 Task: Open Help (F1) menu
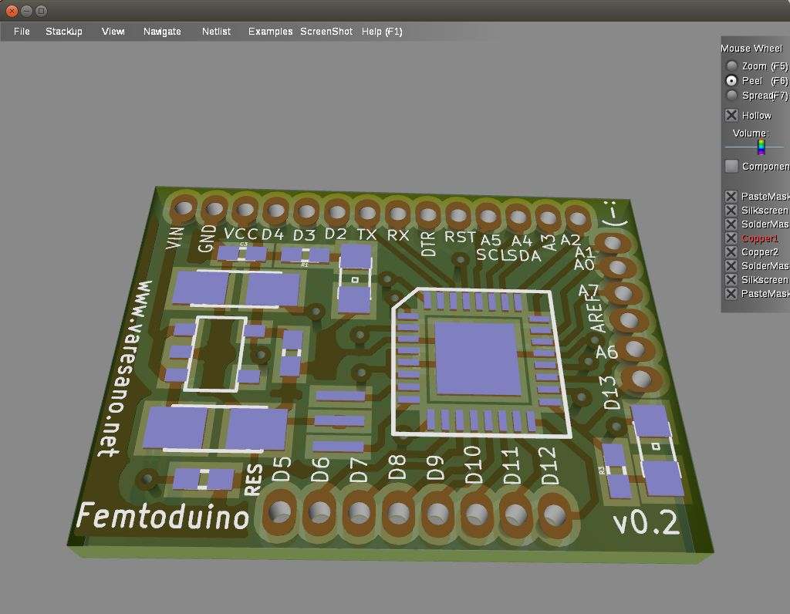tap(382, 31)
